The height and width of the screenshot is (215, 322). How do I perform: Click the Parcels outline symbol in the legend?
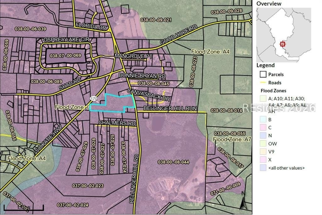pyautogui.click(x=263, y=74)
